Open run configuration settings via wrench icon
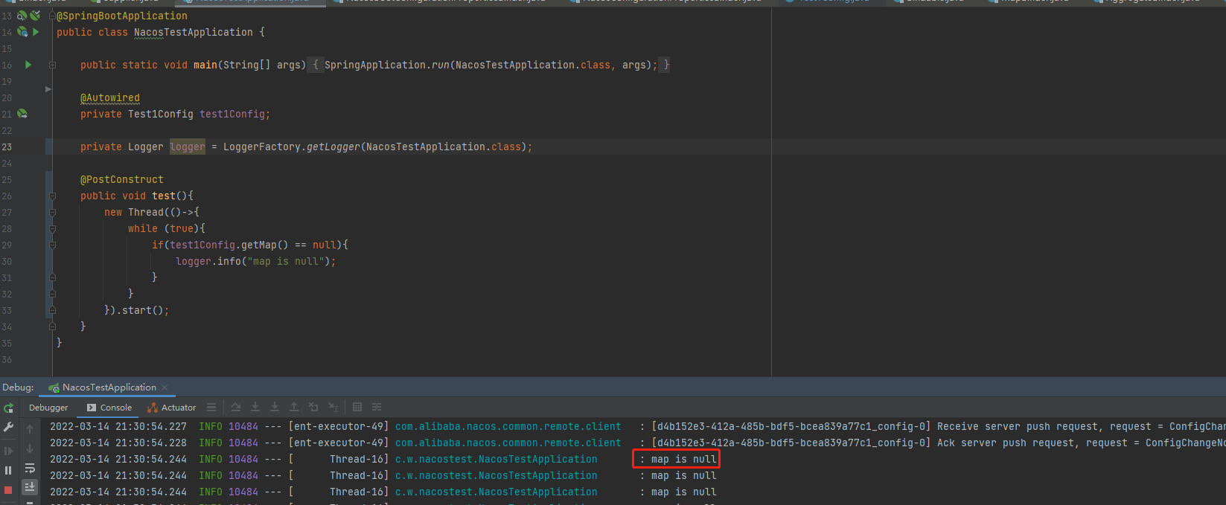 [x=9, y=427]
